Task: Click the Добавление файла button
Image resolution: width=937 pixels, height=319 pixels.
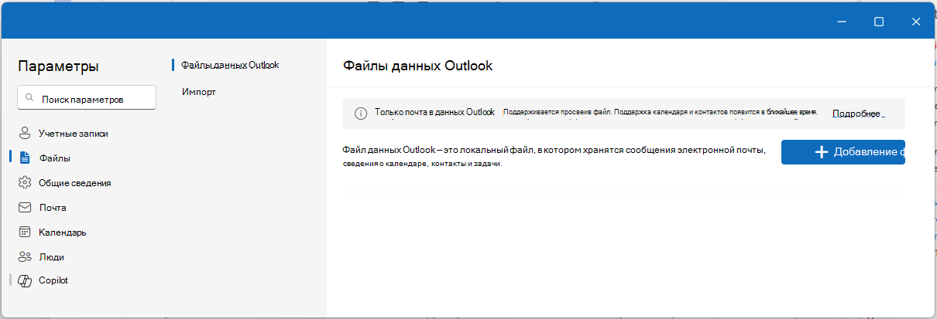Action: [x=843, y=152]
